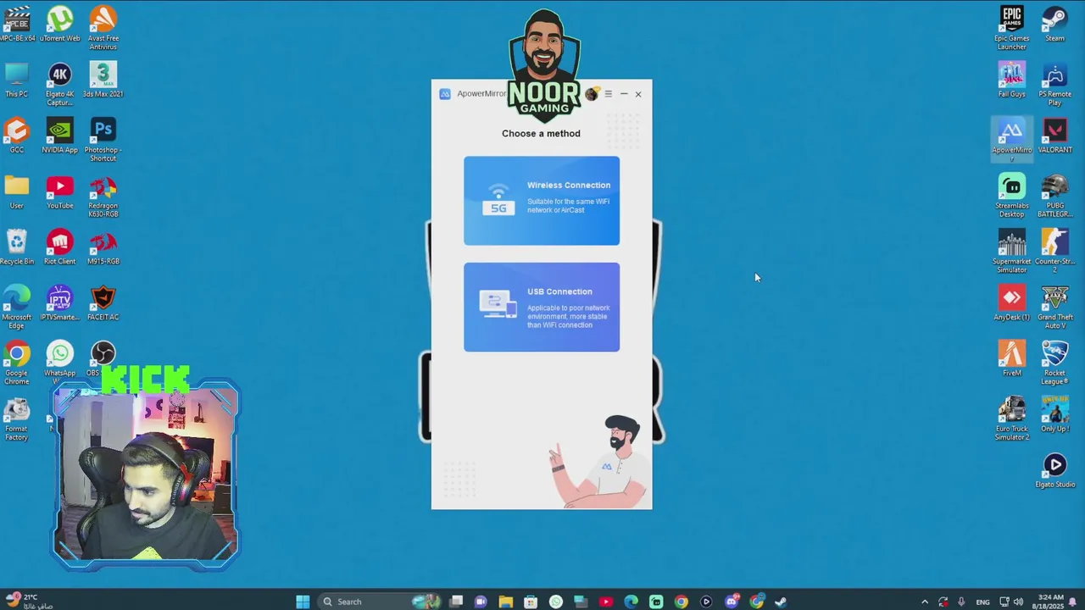Screen dimensions: 1085x610
Task: Select the PUBG BATTLEGROUNDS desktop icon
Action: click(1054, 196)
